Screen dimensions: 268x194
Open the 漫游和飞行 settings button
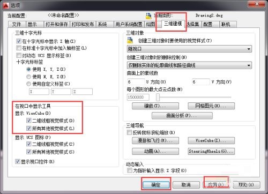click(155, 140)
